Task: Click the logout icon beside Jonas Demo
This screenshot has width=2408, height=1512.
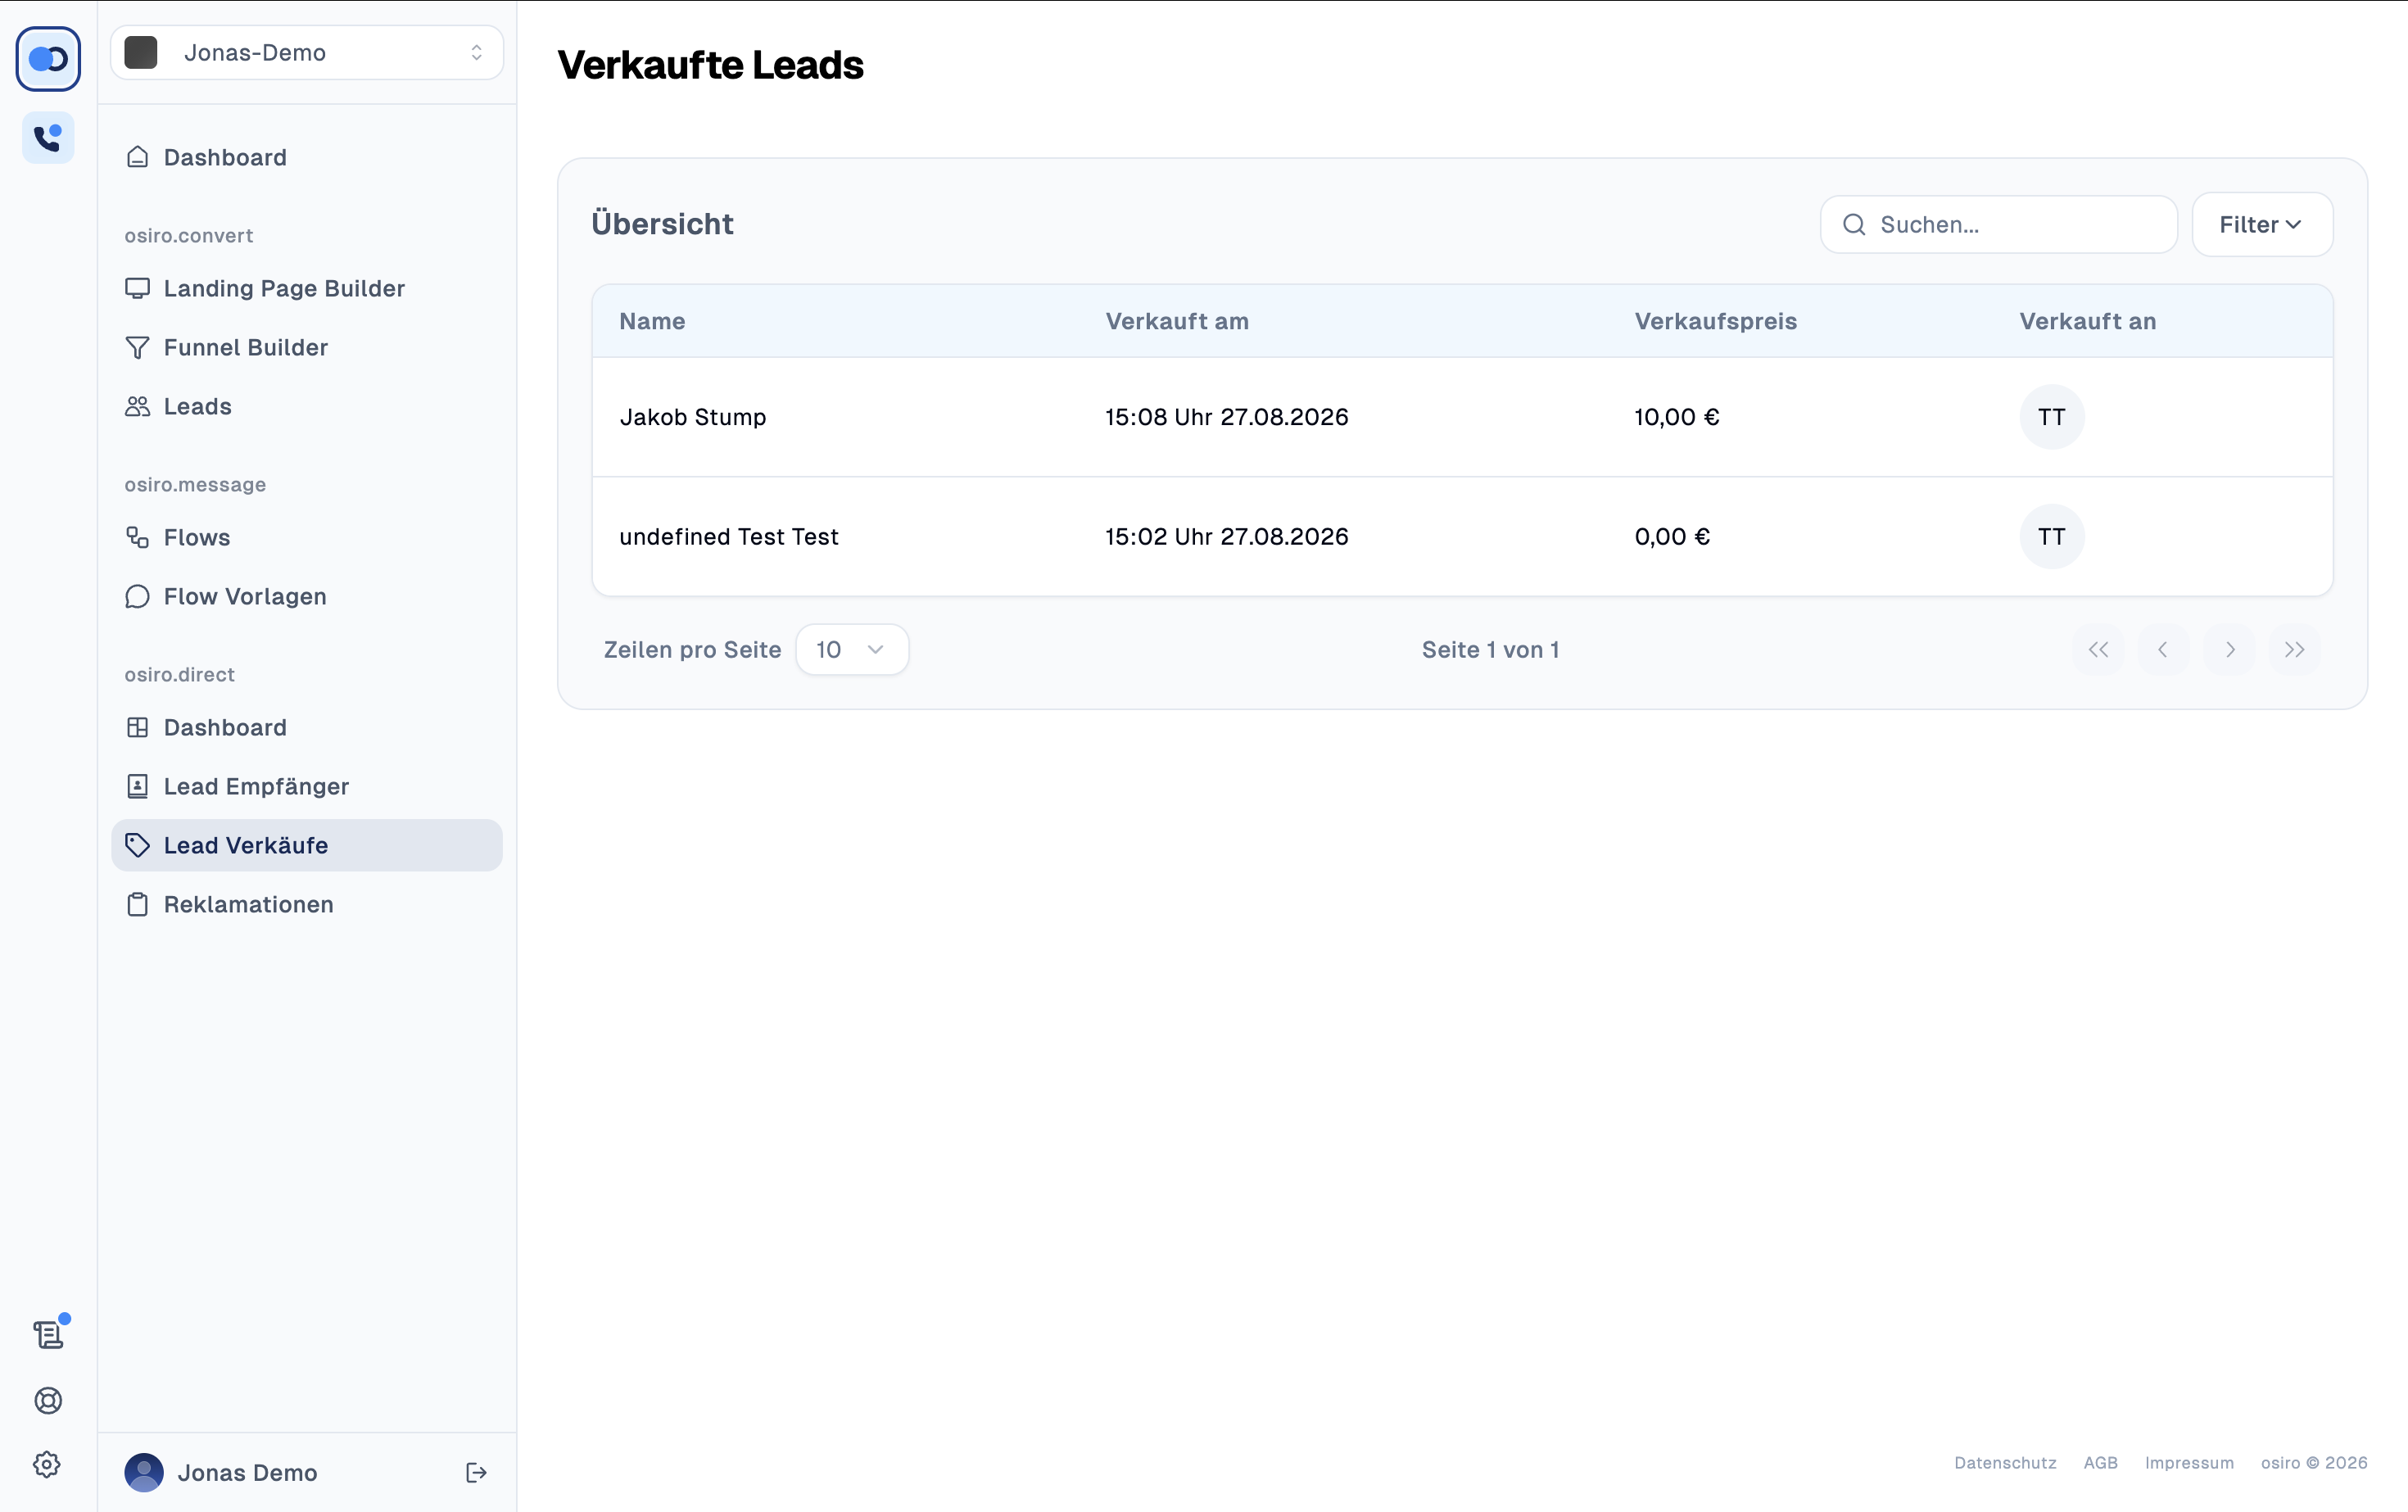Action: pyautogui.click(x=476, y=1472)
